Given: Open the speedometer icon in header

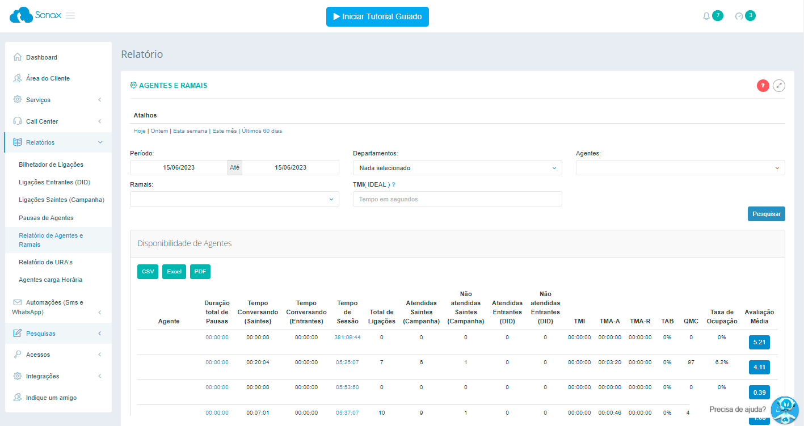Looking at the screenshot, I should (x=739, y=16).
